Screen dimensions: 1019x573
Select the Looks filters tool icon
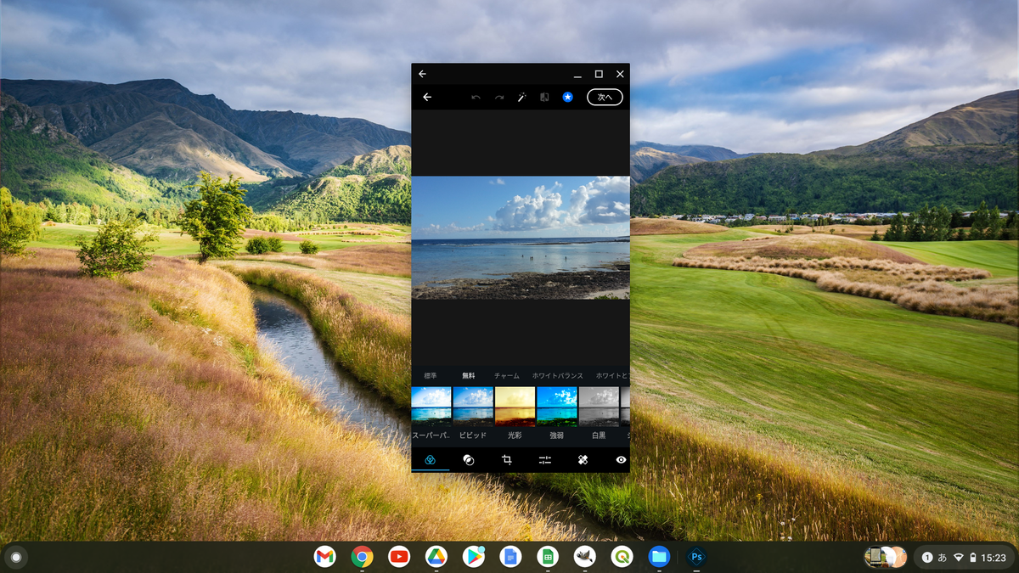[x=431, y=459]
